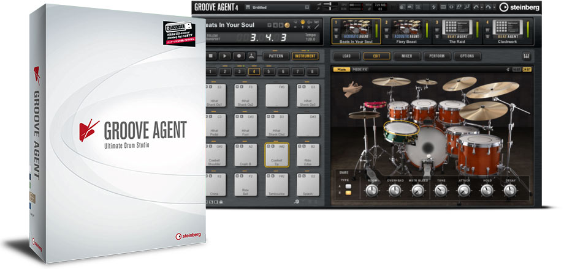Screen dimensions: 564x269
Task: Trigger the F#2 Tambourine pad
Action: 277,185
